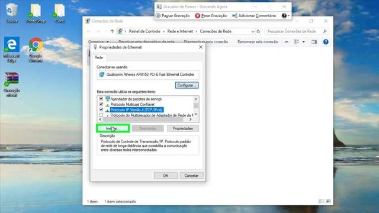
Task: Select Agendador de pacotes de serviço row text
Action: point(136,99)
